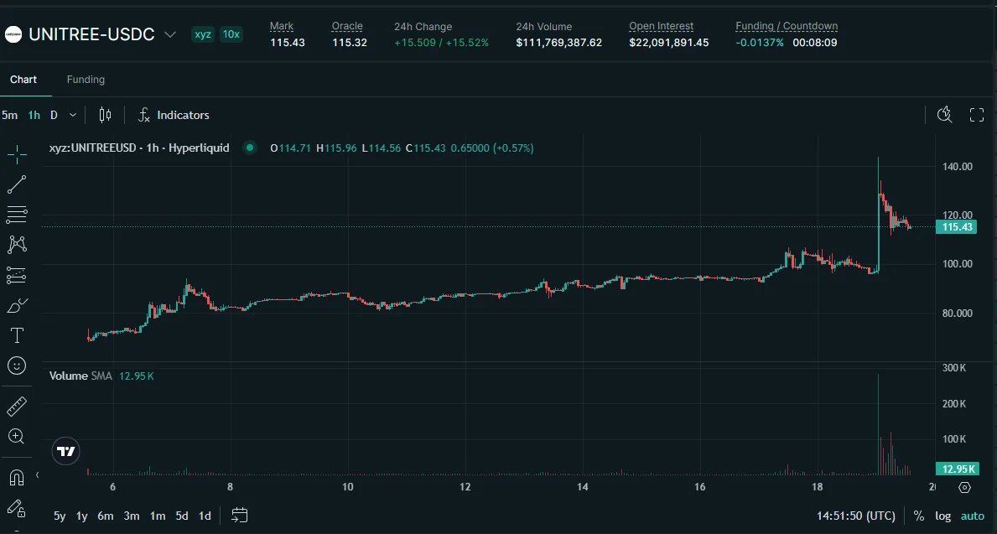997x534 pixels.
Task: Set date range to 1m
Action: [x=158, y=516]
